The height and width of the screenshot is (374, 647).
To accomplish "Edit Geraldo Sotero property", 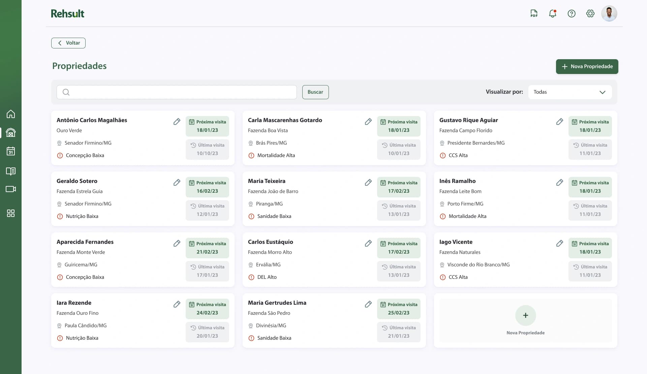I will 177,182.
